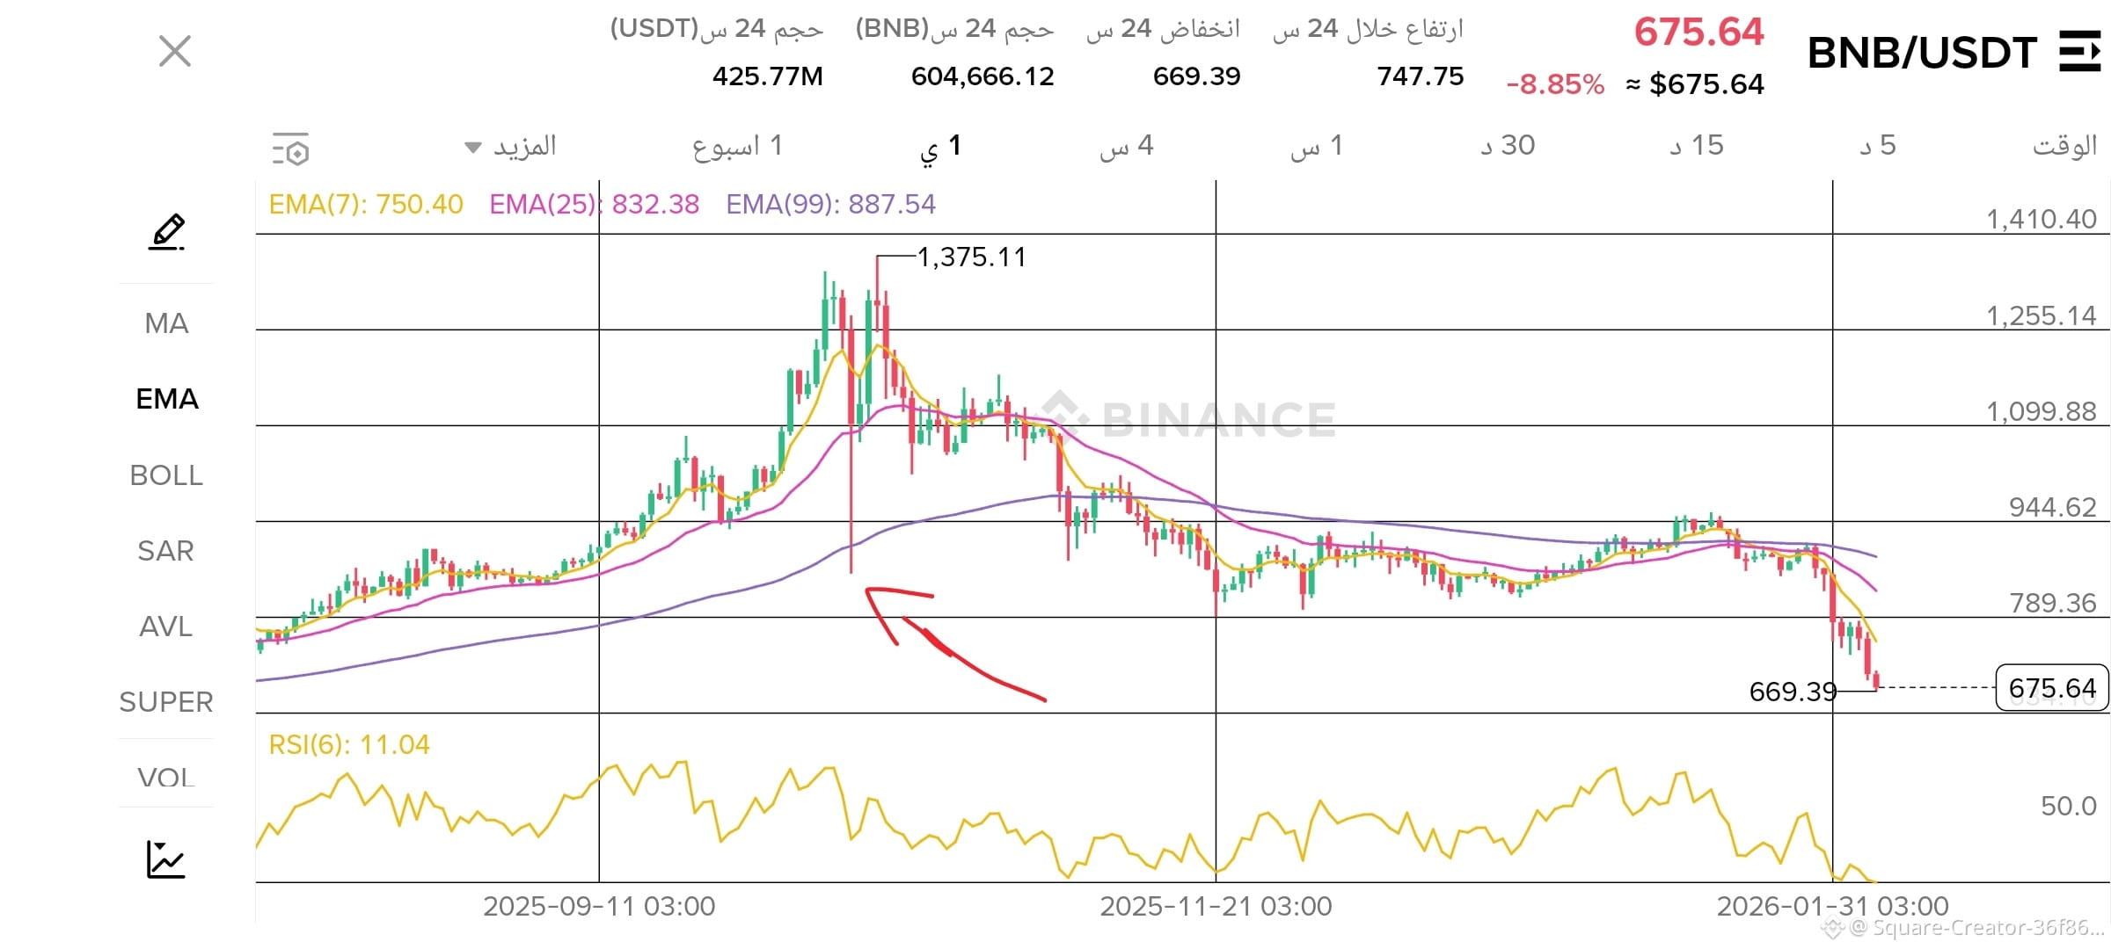Select the drawing pencil tool
The height and width of the screenshot is (949, 2111).
click(x=166, y=232)
